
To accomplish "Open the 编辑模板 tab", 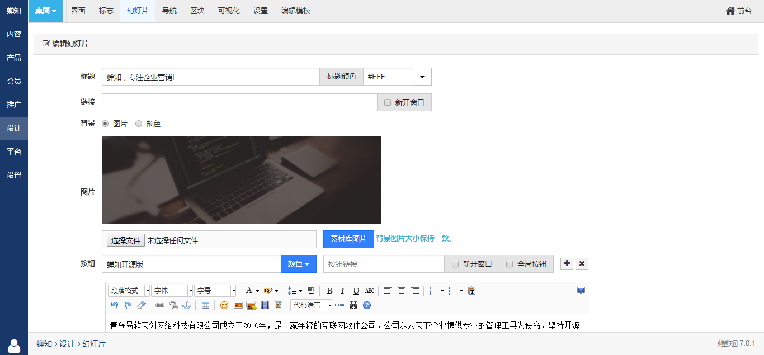I will pyautogui.click(x=296, y=11).
